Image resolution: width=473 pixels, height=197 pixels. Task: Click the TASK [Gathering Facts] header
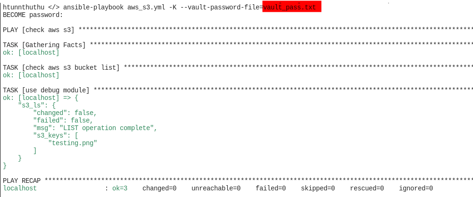click(x=44, y=45)
